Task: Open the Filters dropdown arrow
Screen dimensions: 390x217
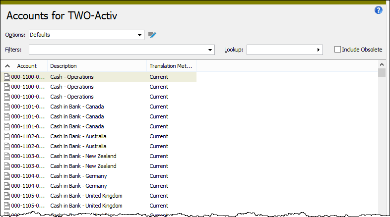Action: pyautogui.click(x=210, y=50)
